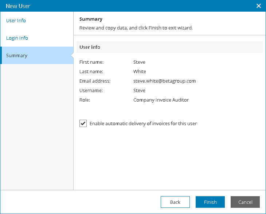
Task: Click the bold Summary heading
Action: (91, 19)
